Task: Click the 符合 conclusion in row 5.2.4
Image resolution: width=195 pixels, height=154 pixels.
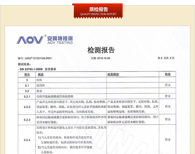Action: (x=168, y=140)
